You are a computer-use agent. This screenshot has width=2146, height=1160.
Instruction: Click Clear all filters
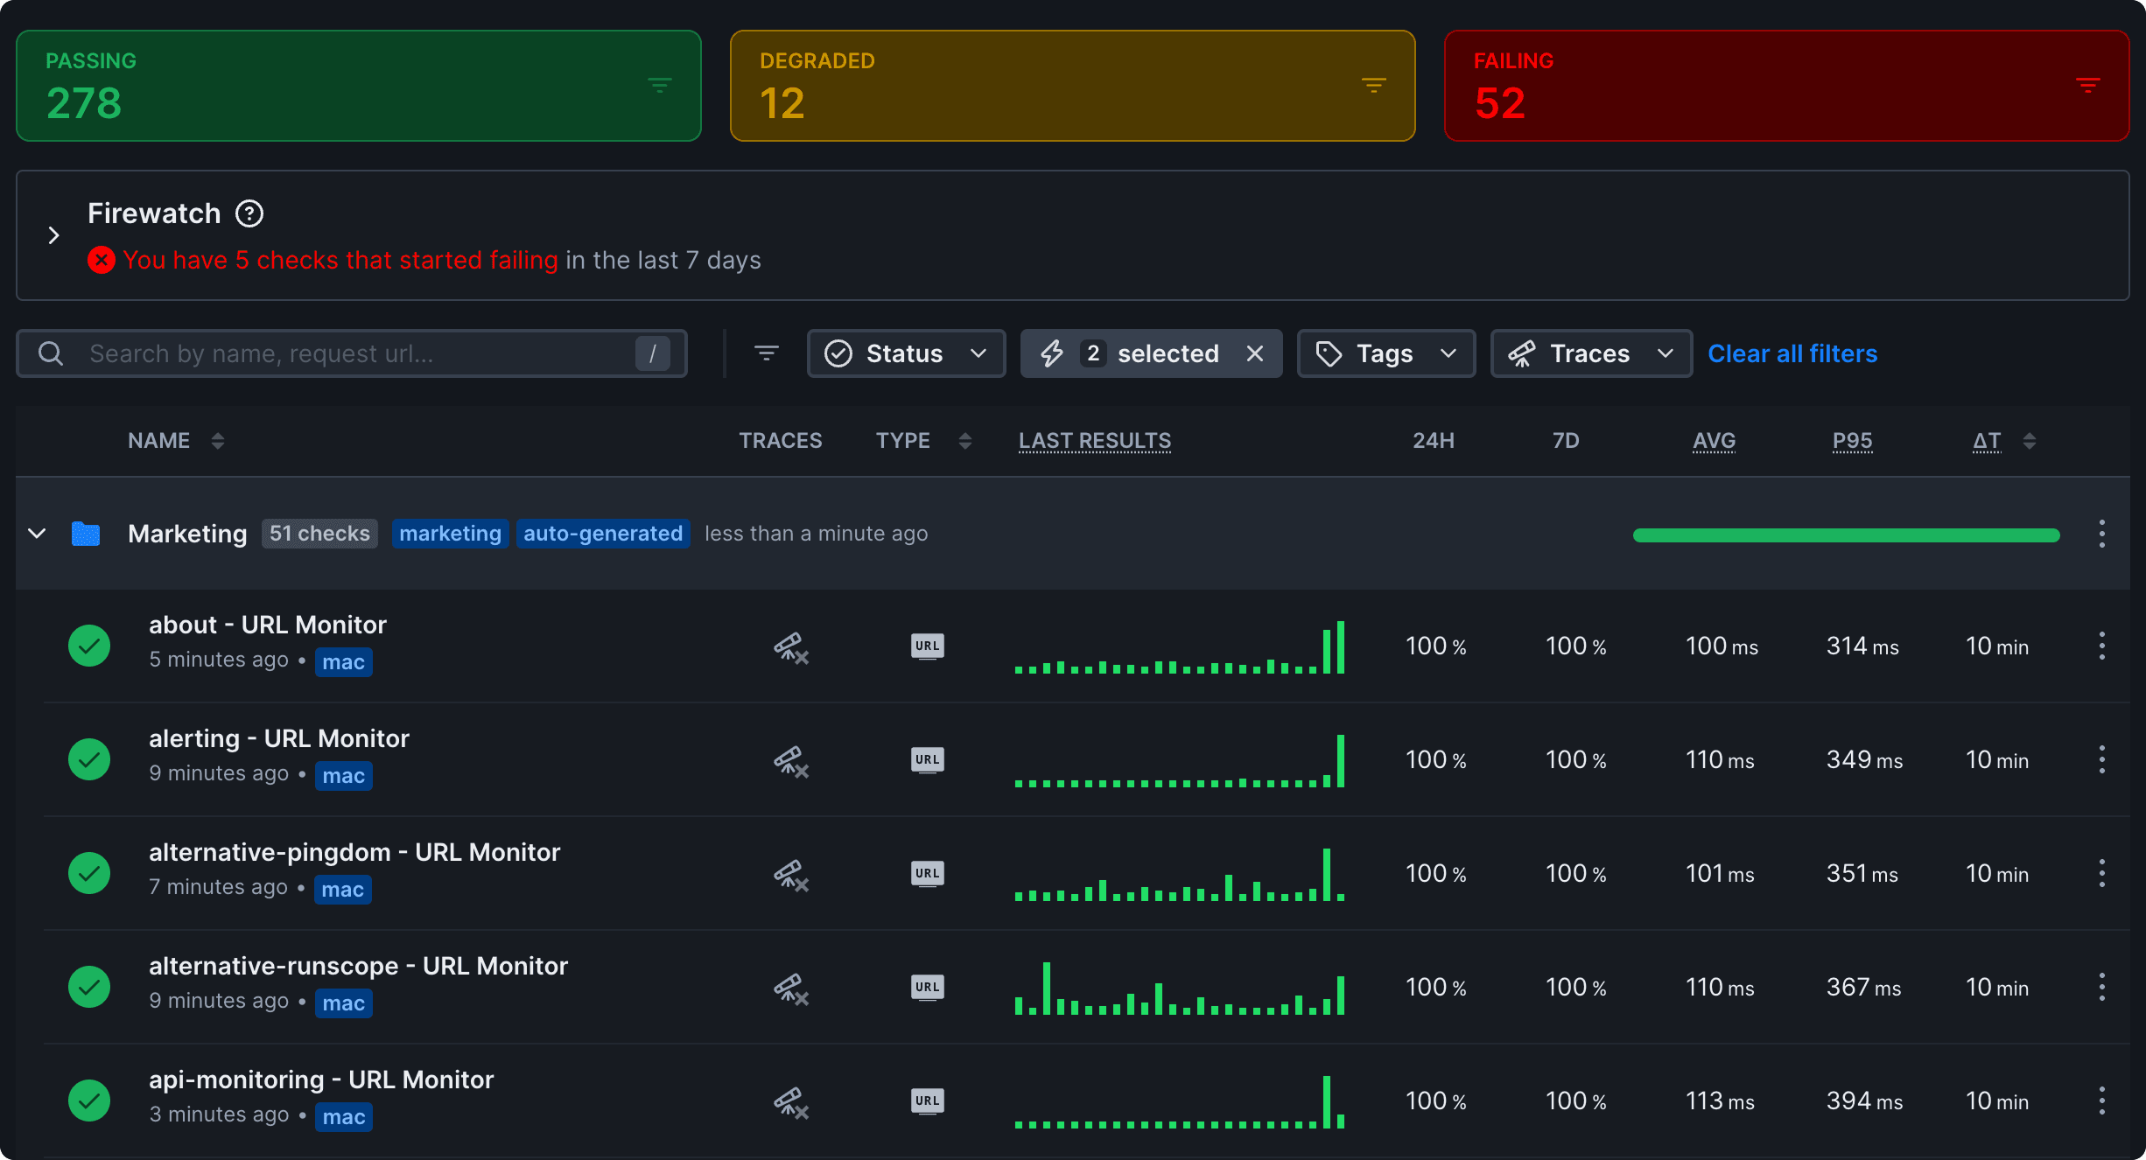pos(1792,353)
